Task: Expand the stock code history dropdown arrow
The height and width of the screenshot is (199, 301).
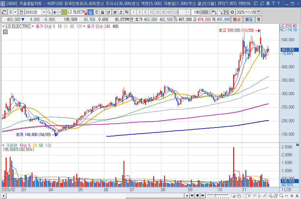Action: click(44, 12)
